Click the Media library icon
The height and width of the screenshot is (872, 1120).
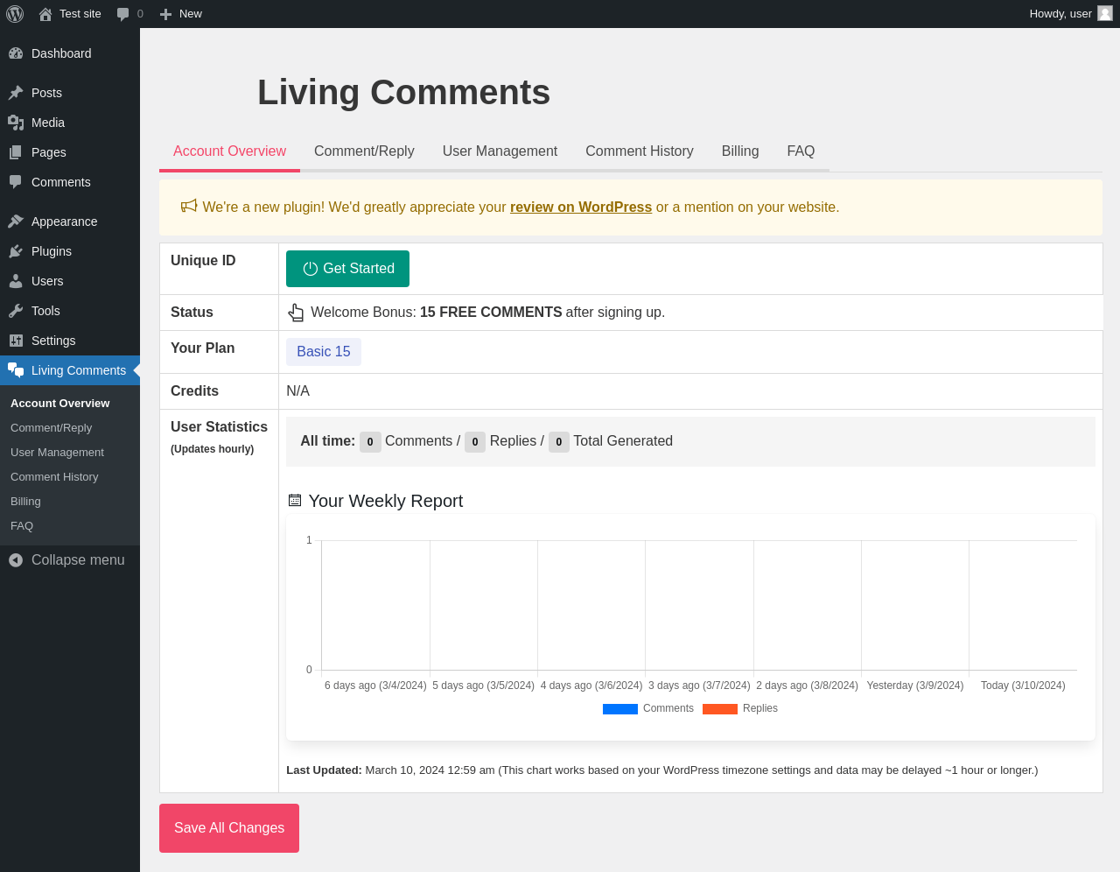click(x=16, y=123)
